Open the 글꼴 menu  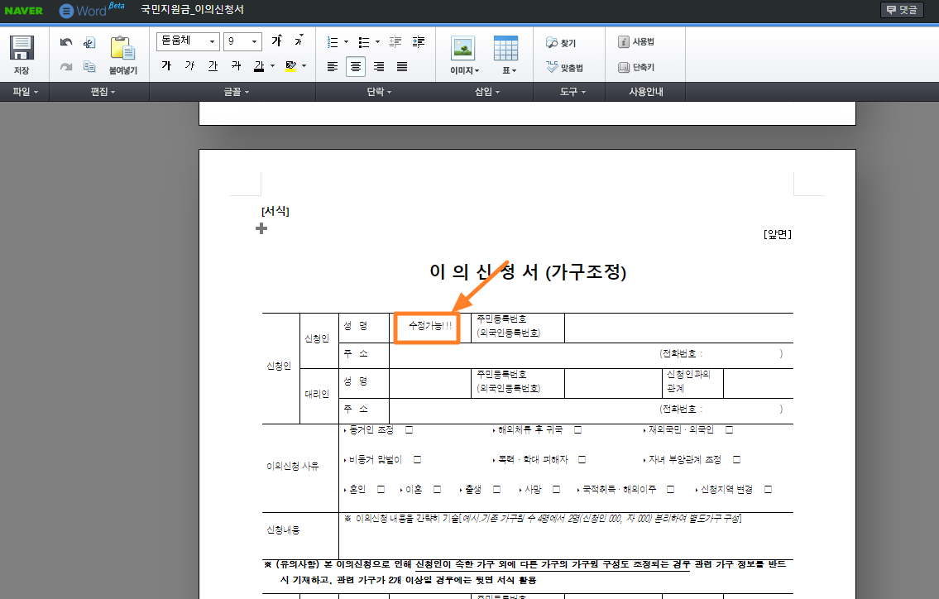coord(236,92)
